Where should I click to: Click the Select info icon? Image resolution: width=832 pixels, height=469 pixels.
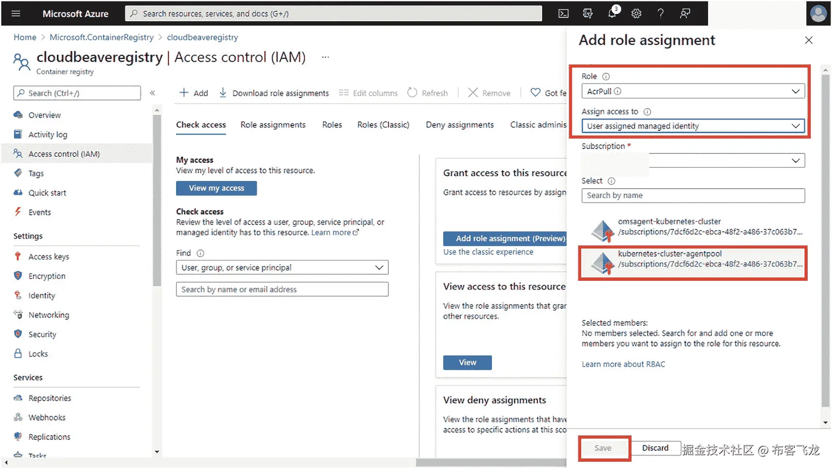click(x=611, y=181)
